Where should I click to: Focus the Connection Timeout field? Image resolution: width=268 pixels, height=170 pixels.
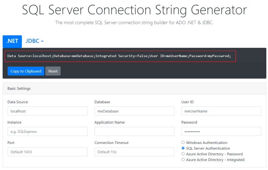point(134,152)
